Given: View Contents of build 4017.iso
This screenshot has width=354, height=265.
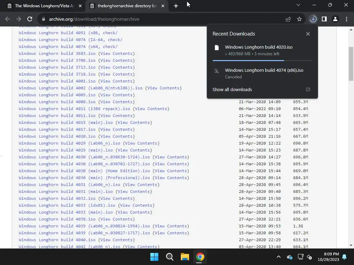Looking at the screenshot, I should tap(117, 129).
